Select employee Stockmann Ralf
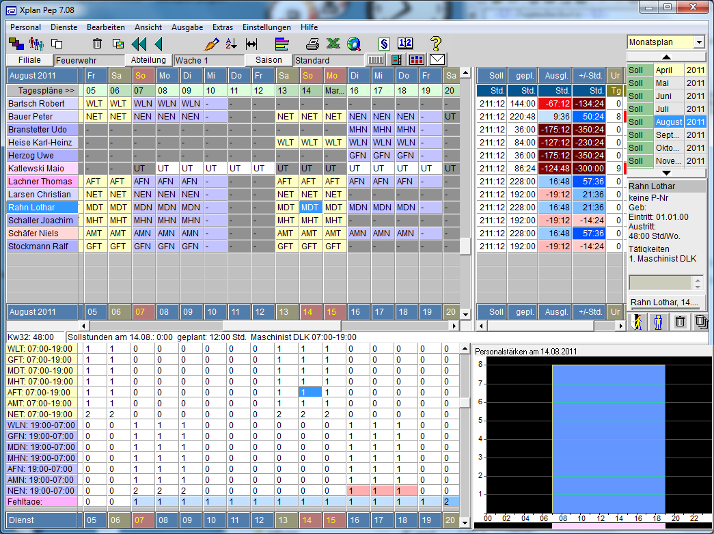Viewport: 714px width, 534px height. point(42,247)
